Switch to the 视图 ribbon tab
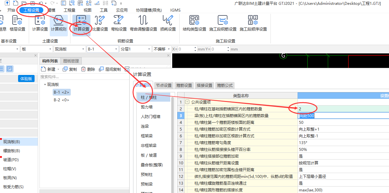 (x=88, y=10)
